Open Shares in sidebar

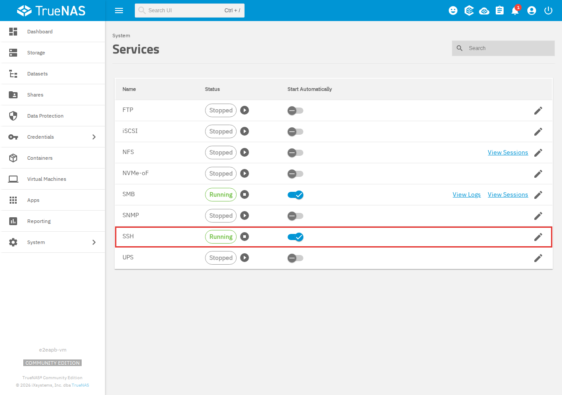(x=53, y=95)
